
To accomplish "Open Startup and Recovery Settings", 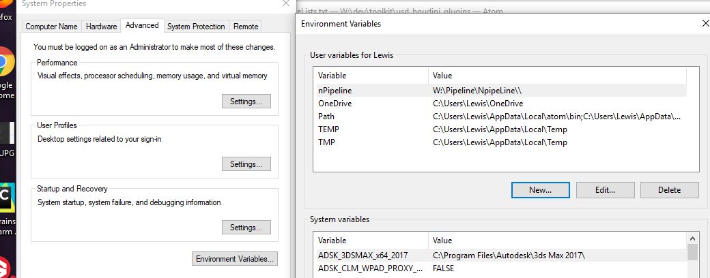I will pos(246,228).
